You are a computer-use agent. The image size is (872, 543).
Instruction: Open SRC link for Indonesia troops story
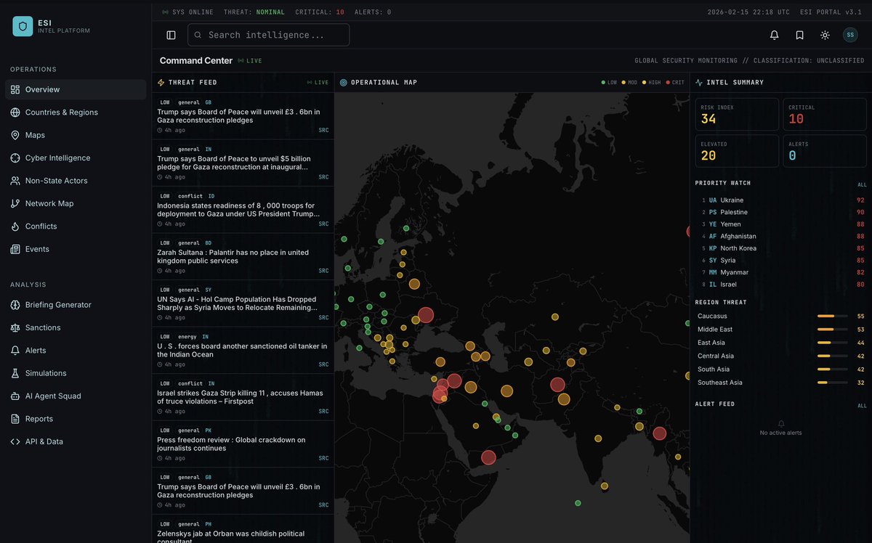(323, 224)
